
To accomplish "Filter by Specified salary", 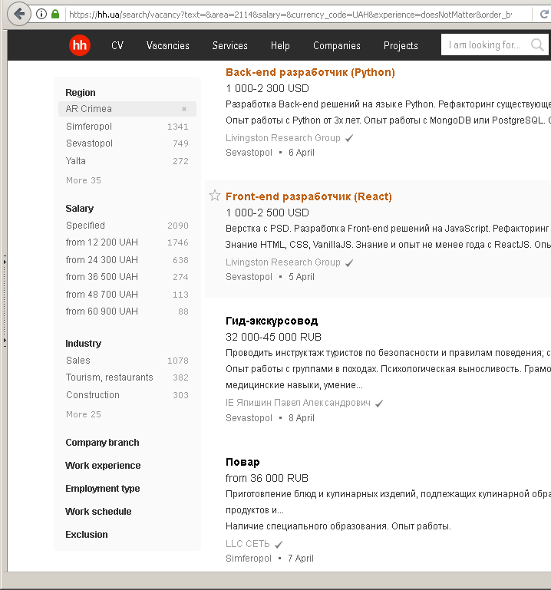I will 85,225.
